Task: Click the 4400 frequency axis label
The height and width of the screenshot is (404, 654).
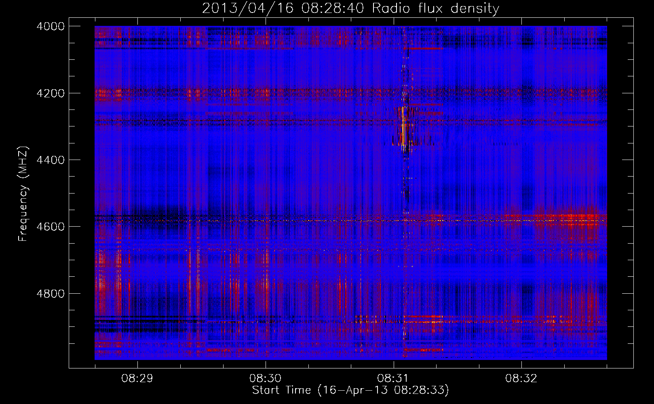Action: click(51, 160)
